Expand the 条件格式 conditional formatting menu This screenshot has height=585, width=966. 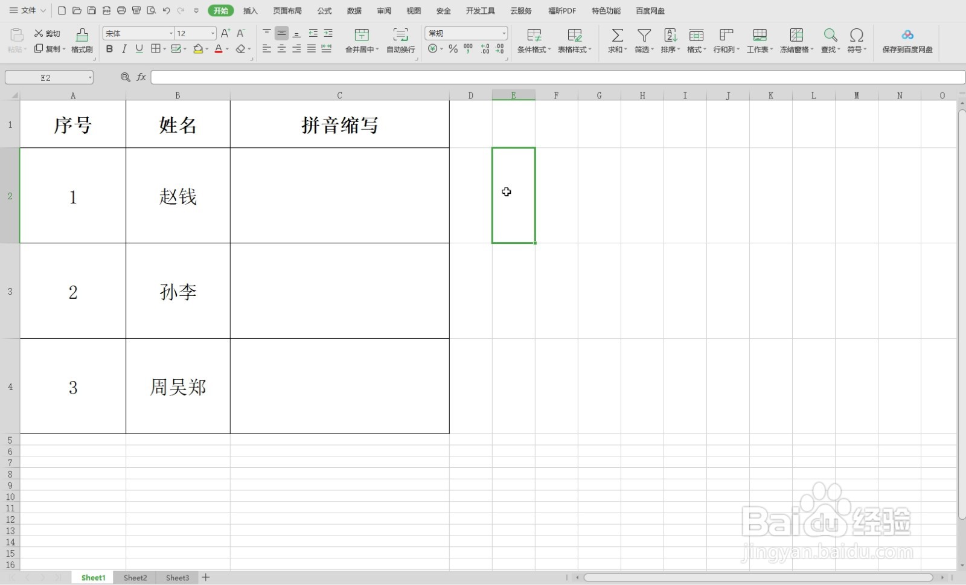click(x=549, y=50)
